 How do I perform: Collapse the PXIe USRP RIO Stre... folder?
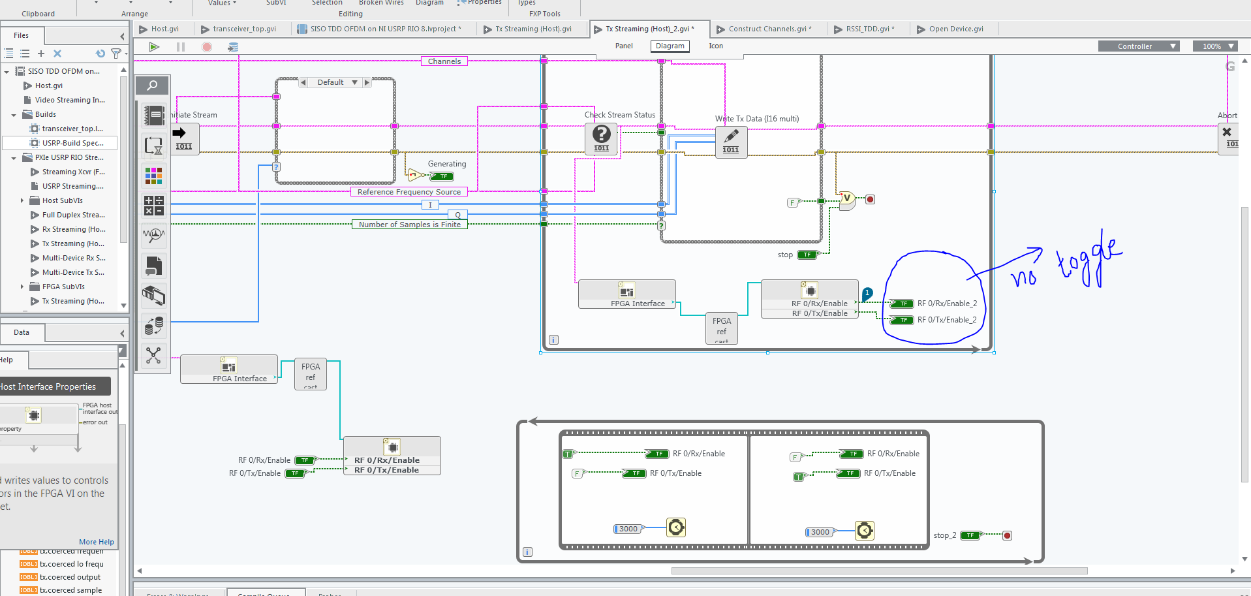[14, 158]
